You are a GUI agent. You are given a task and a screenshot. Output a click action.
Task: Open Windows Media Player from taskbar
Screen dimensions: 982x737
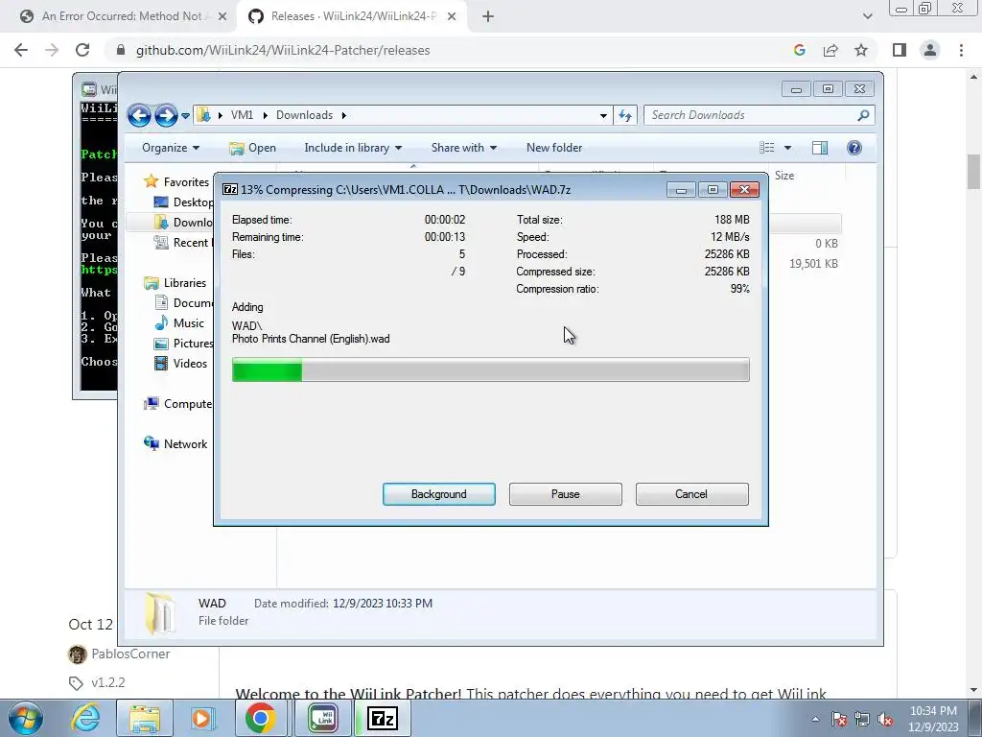pos(201,718)
